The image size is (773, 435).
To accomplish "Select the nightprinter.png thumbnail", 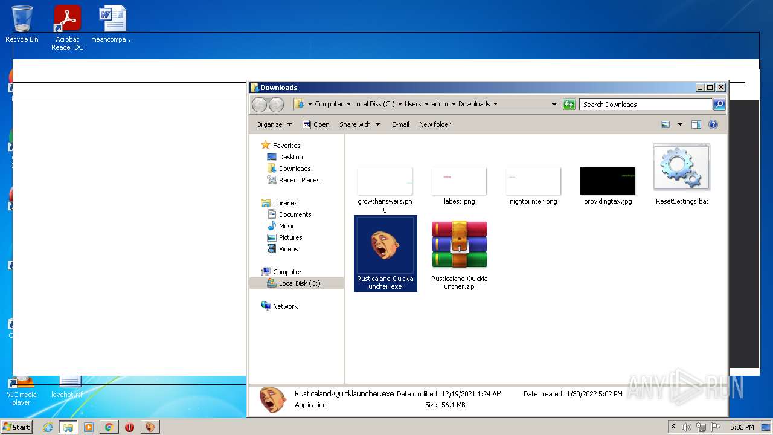I will point(533,181).
